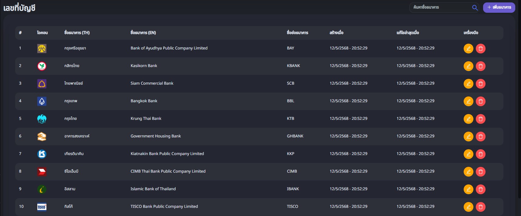Focus the bank name search field
The image size is (521, 216).
(x=440, y=7)
